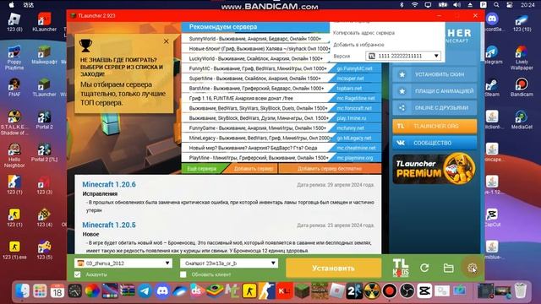
Task: Open Spotlight search in the menu bar
Action: [x=496, y=5]
